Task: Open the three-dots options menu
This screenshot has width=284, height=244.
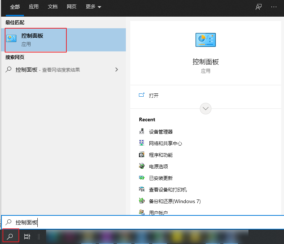Action: [274, 7]
